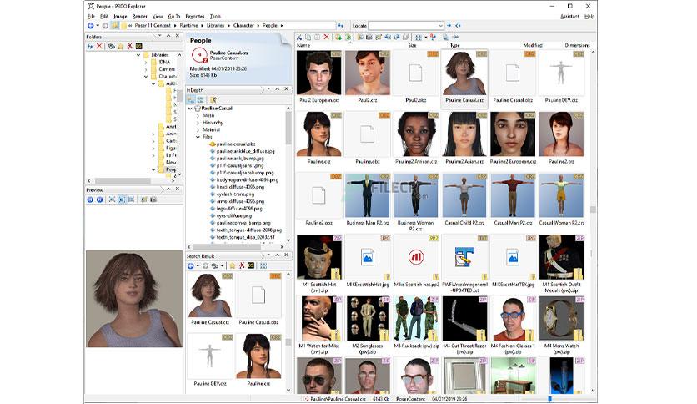
Task: Click the thumbnail view icon in file toolbar
Action: coord(419,38)
